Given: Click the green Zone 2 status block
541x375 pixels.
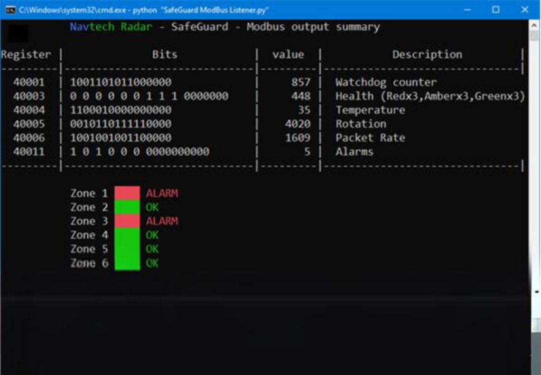Looking at the screenshot, I should click(127, 207).
